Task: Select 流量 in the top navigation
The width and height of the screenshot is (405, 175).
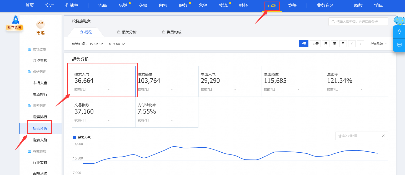Action: (x=103, y=5)
